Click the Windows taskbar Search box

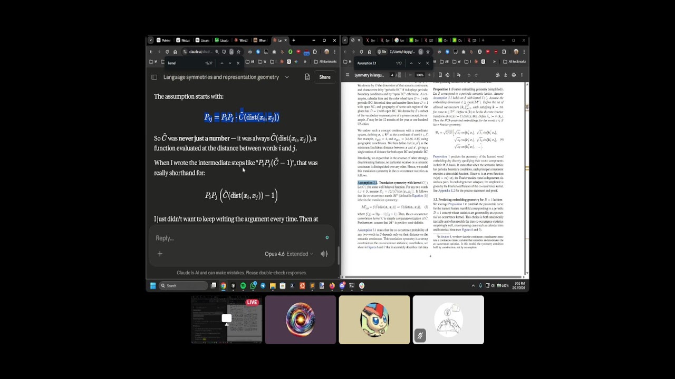tap(184, 285)
